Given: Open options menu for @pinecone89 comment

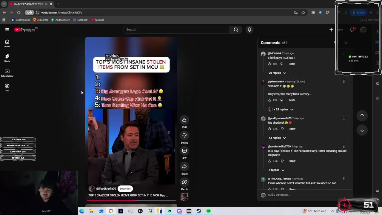Looking at the screenshot, I should [x=344, y=82].
